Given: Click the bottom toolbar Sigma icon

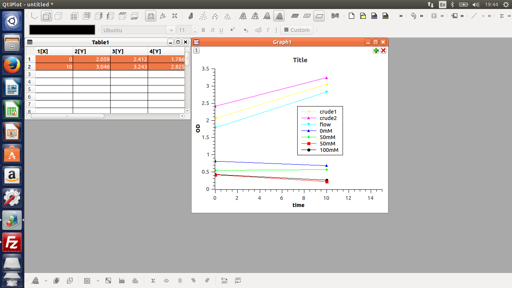Looking at the screenshot, I should (153, 280).
